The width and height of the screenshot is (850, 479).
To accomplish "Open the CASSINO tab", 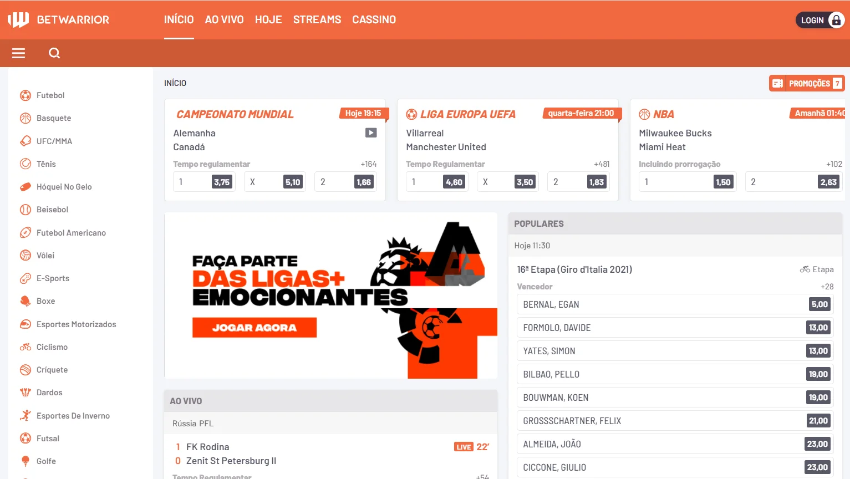I will pyautogui.click(x=374, y=19).
